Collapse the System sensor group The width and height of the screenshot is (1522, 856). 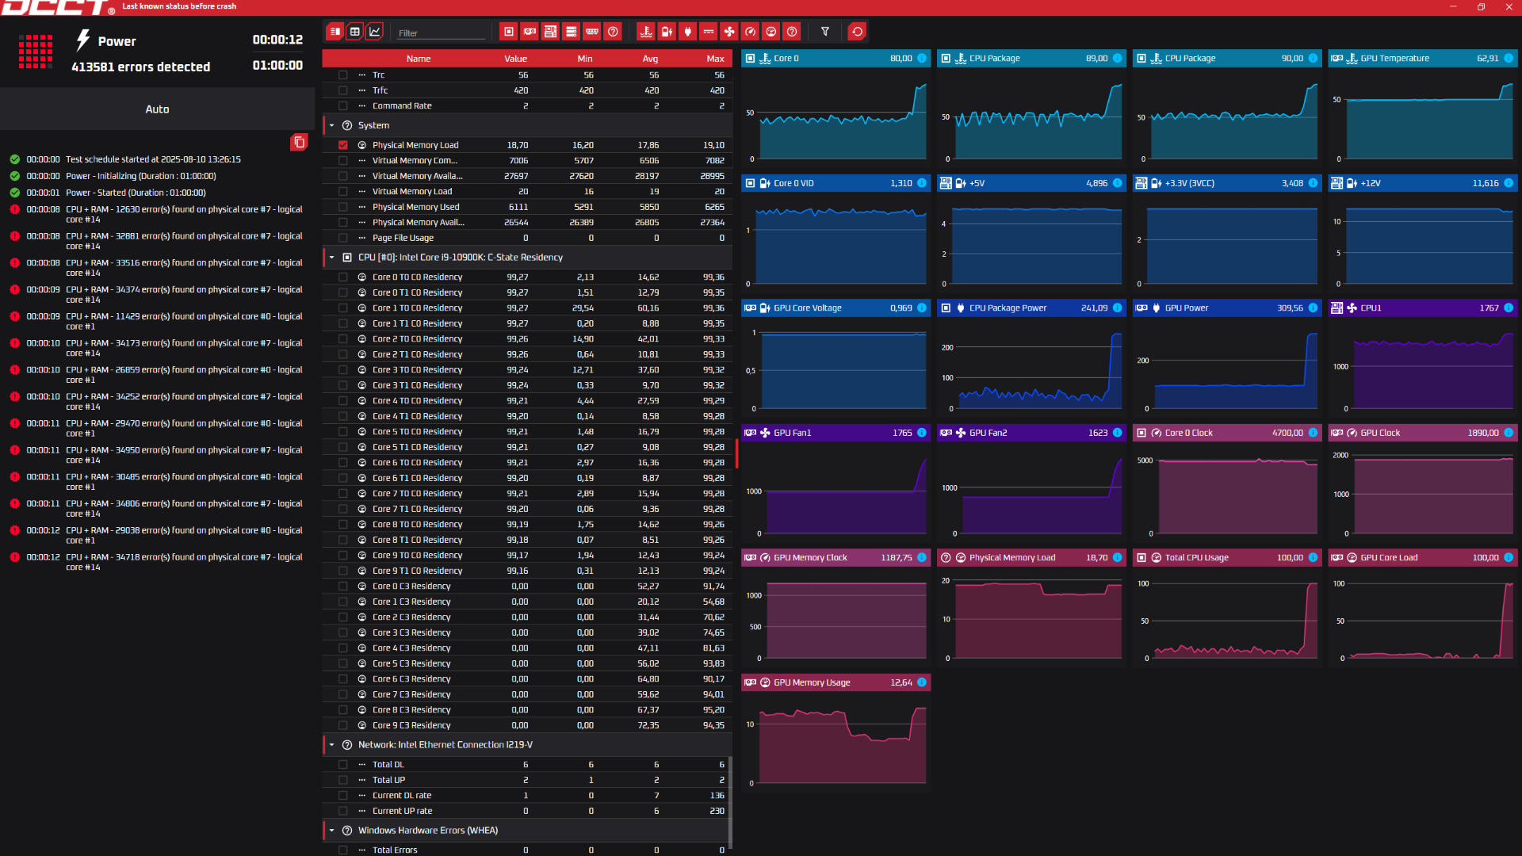(x=331, y=125)
